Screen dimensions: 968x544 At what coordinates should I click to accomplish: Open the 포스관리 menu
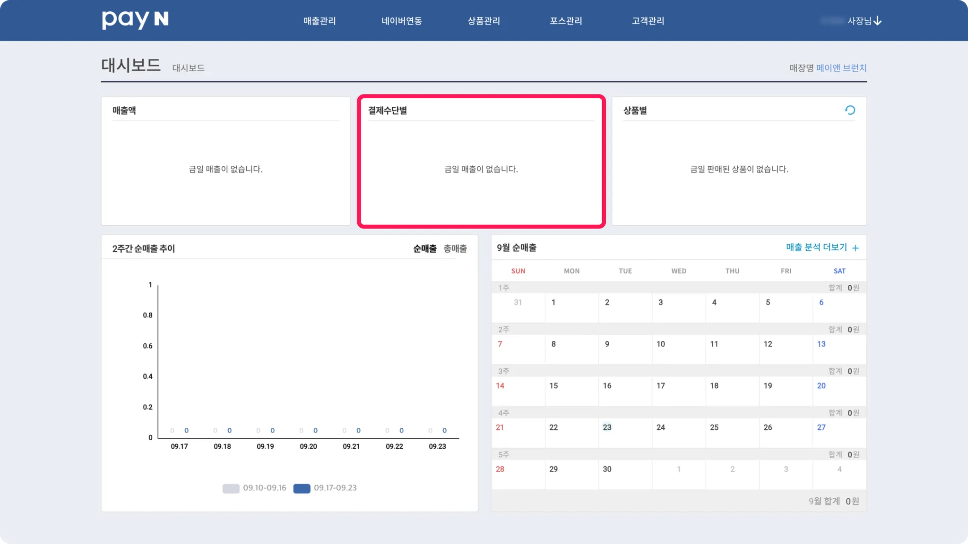coord(566,21)
